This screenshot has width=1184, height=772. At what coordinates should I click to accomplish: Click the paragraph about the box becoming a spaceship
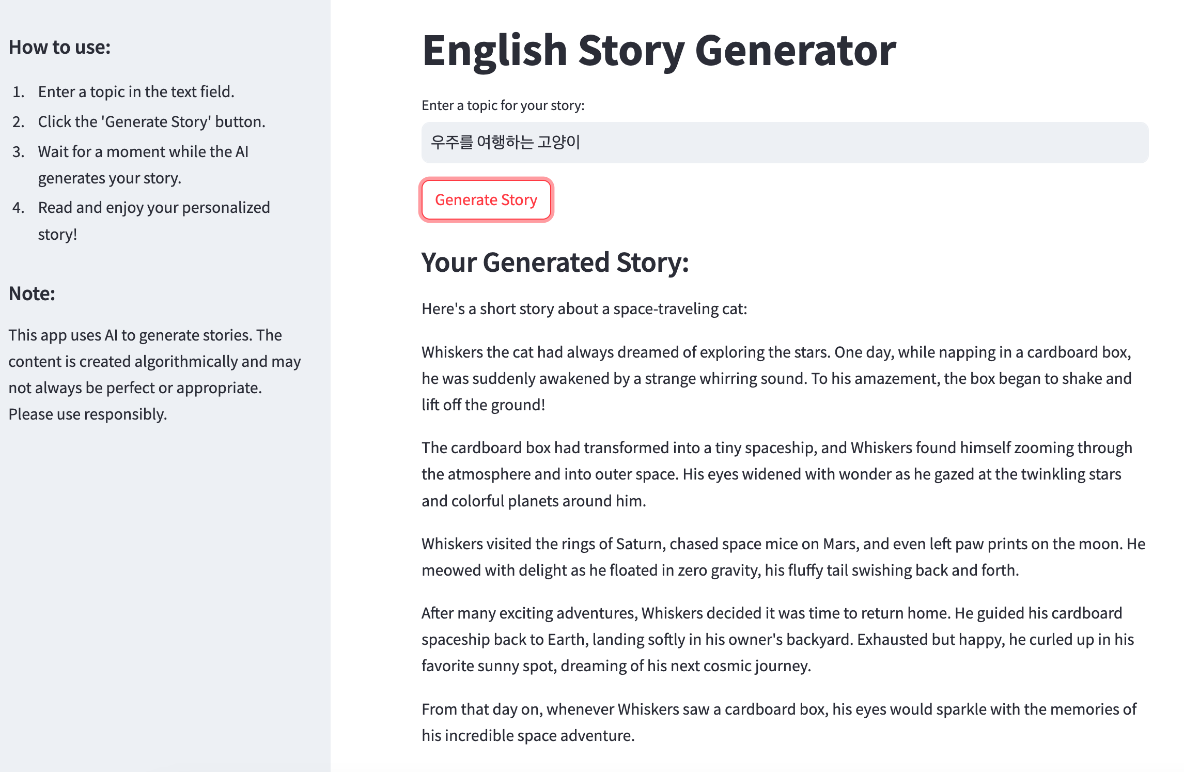pyautogui.click(x=777, y=474)
